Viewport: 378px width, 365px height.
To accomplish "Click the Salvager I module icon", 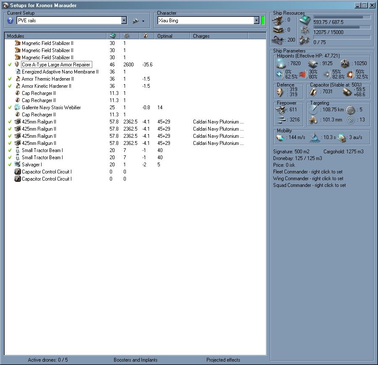I will [x=17, y=164].
